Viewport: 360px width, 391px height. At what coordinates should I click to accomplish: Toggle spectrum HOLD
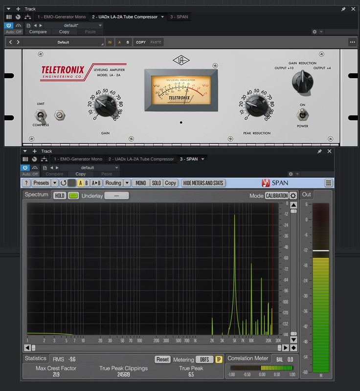point(60,196)
